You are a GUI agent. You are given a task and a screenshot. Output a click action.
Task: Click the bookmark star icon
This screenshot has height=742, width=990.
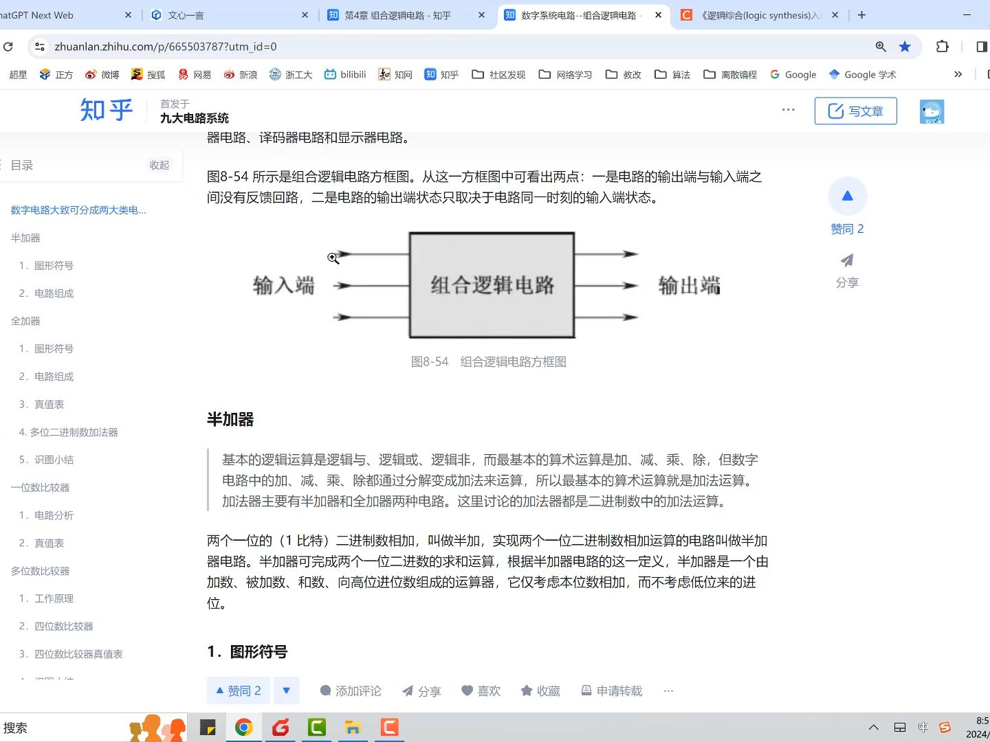pyautogui.click(x=905, y=47)
